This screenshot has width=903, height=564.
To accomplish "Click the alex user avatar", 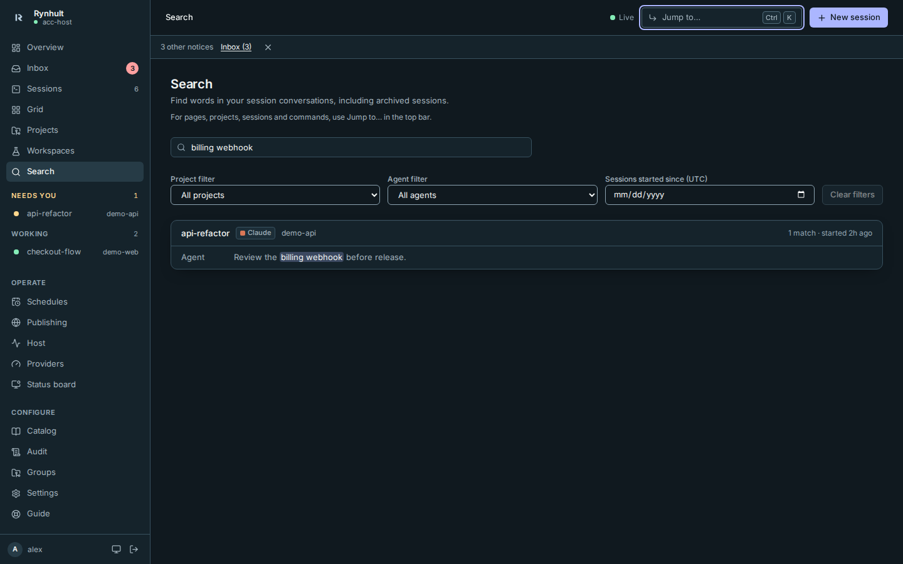I will [x=15, y=550].
